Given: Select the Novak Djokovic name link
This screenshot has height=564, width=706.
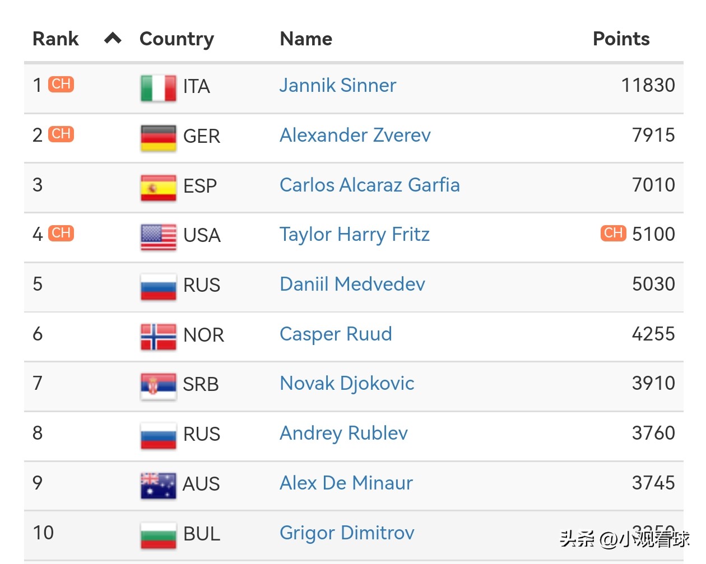Looking at the screenshot, I should pyautogui.click(x=347, y=383).
